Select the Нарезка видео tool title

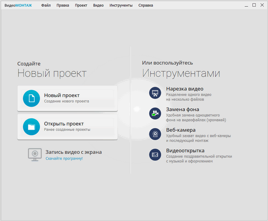(185, 89)
